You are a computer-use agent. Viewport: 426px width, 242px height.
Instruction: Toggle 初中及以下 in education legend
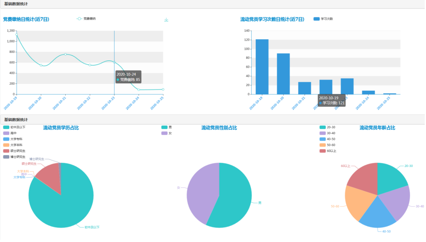pos(14,127)
